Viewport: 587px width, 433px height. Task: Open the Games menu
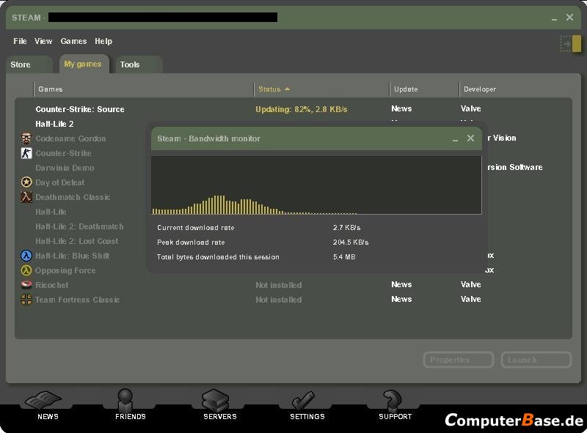(x=73, y=41)
